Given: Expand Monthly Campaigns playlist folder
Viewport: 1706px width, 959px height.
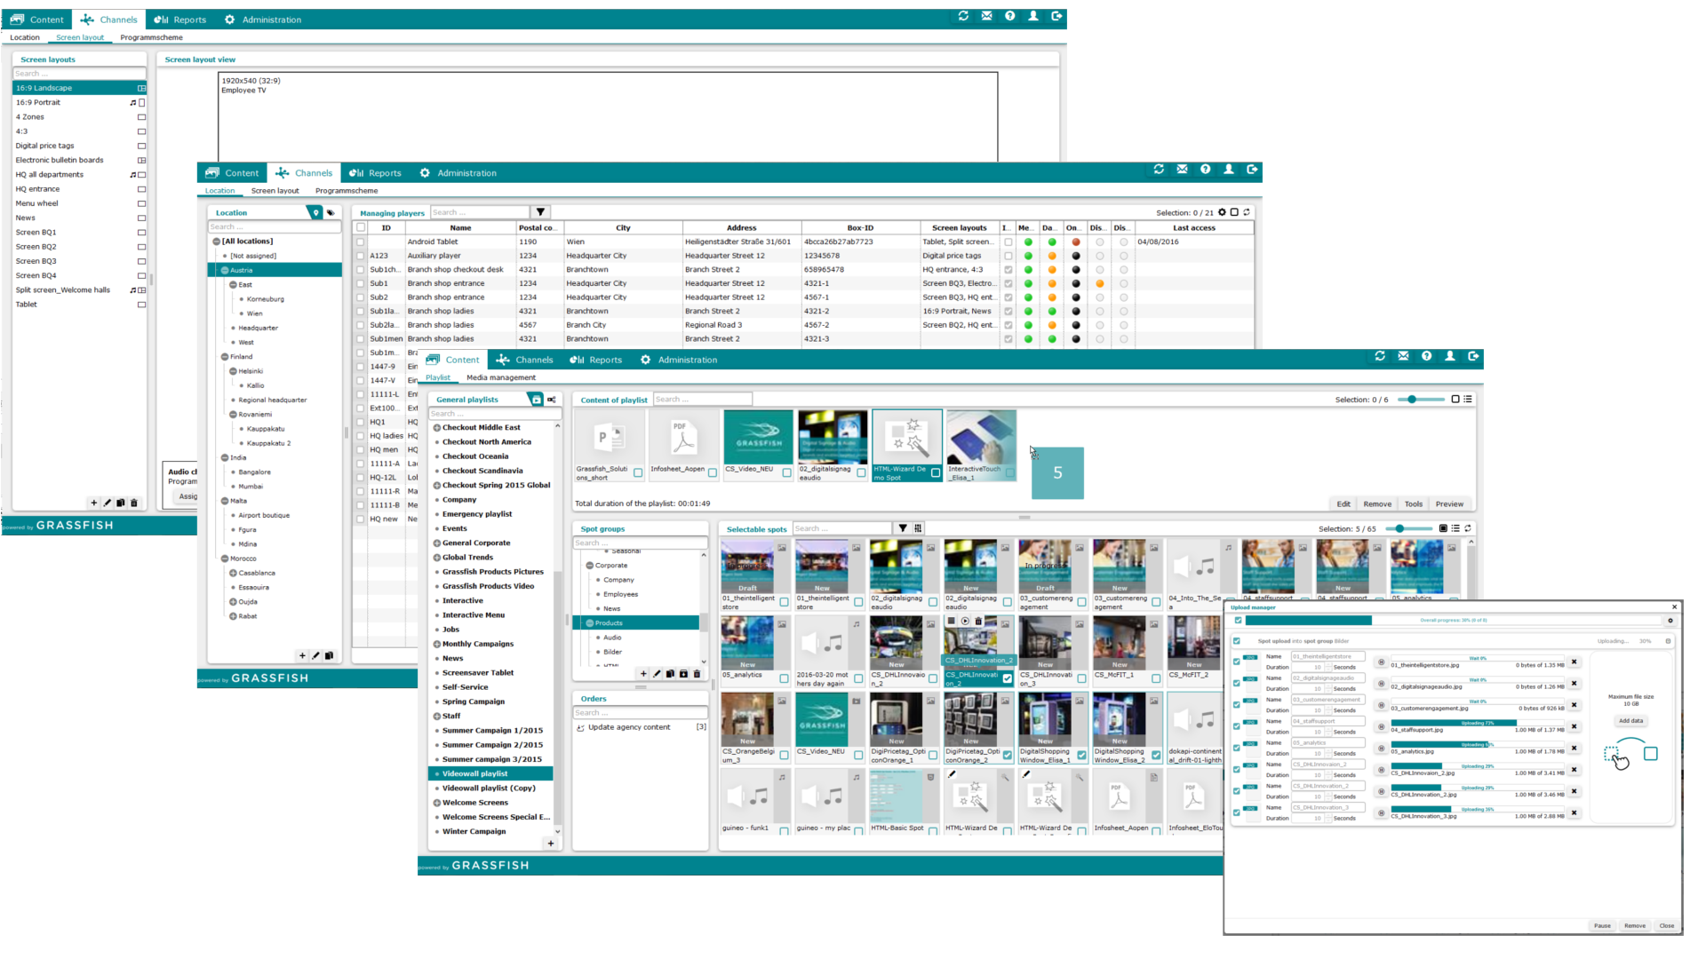Looking at the screenshot, I should click(x=437, y=645).
